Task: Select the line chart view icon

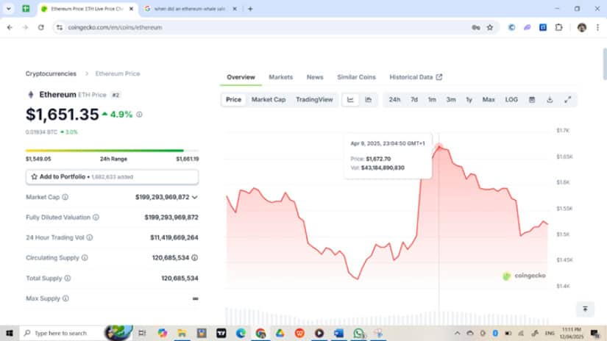Action: pos(350,100)
